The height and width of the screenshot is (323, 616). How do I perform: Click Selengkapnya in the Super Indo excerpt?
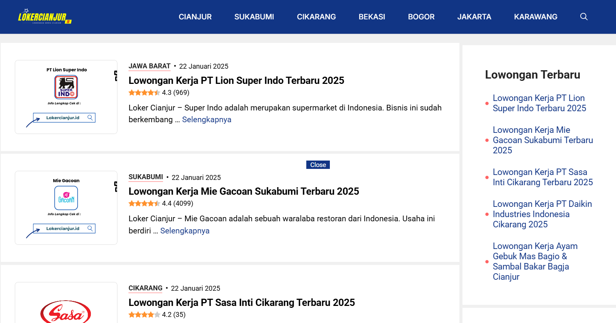[x=207, y=120]
